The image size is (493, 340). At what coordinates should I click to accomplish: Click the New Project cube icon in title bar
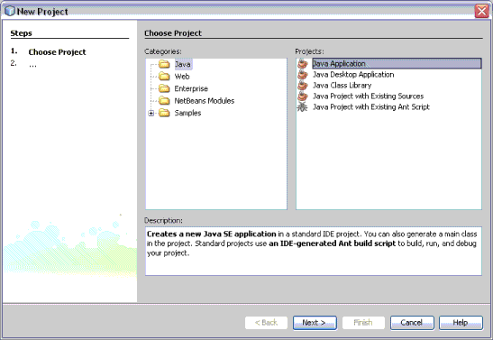10,11
